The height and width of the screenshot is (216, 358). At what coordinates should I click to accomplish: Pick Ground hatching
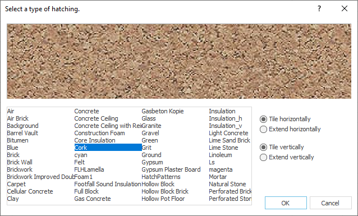(x=152, y=155)
